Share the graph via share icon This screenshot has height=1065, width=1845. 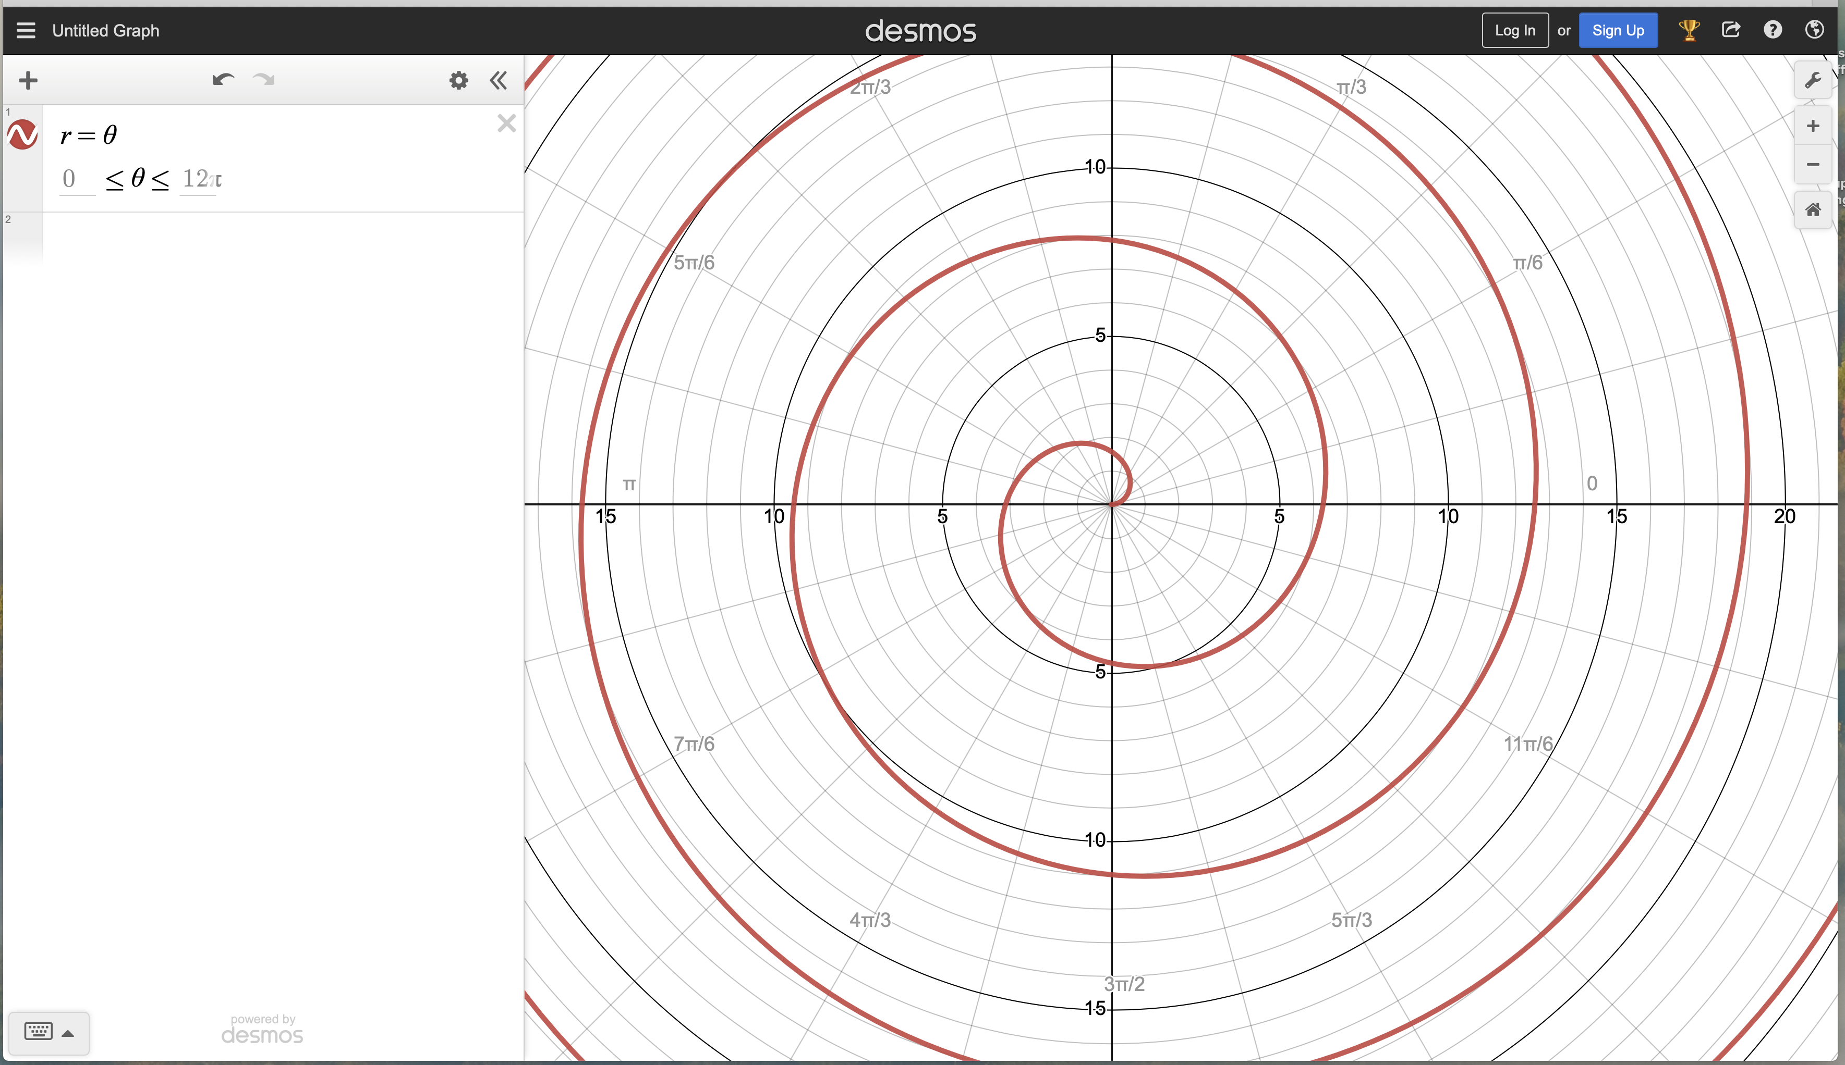[1731, 30]
